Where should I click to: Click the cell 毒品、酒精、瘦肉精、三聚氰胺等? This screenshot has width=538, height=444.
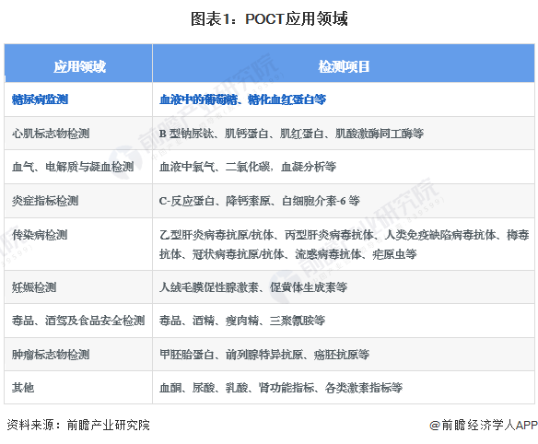(344, 321)
